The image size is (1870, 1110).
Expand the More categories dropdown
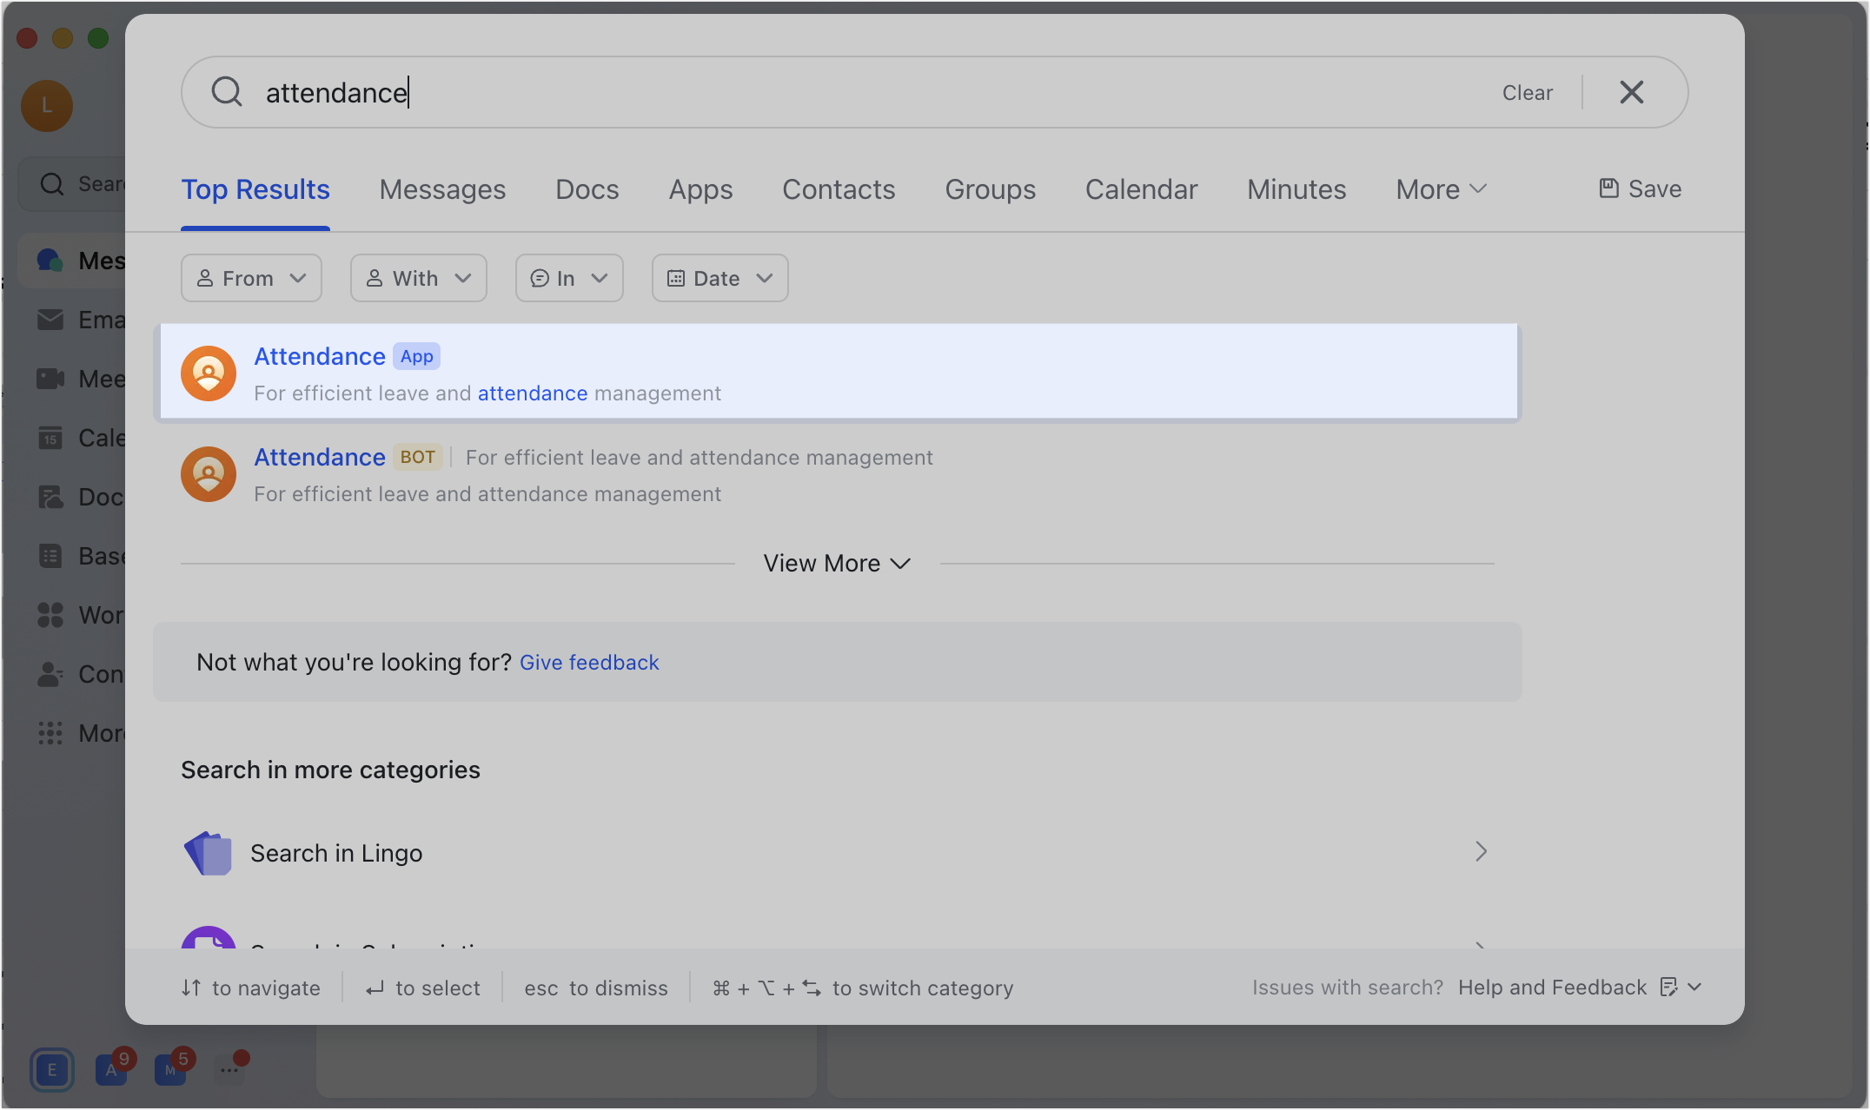coord(1441,189)
